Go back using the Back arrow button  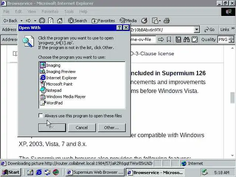[10, 21]
